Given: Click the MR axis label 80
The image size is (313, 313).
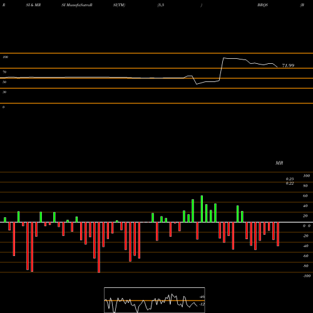Looking at the screenshot, I should pyautogui.click(x=305, y=186).
